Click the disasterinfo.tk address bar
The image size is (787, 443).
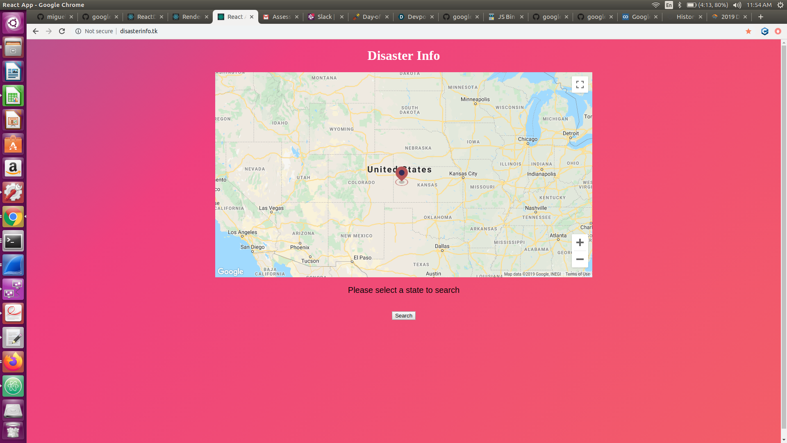point(139,31)
